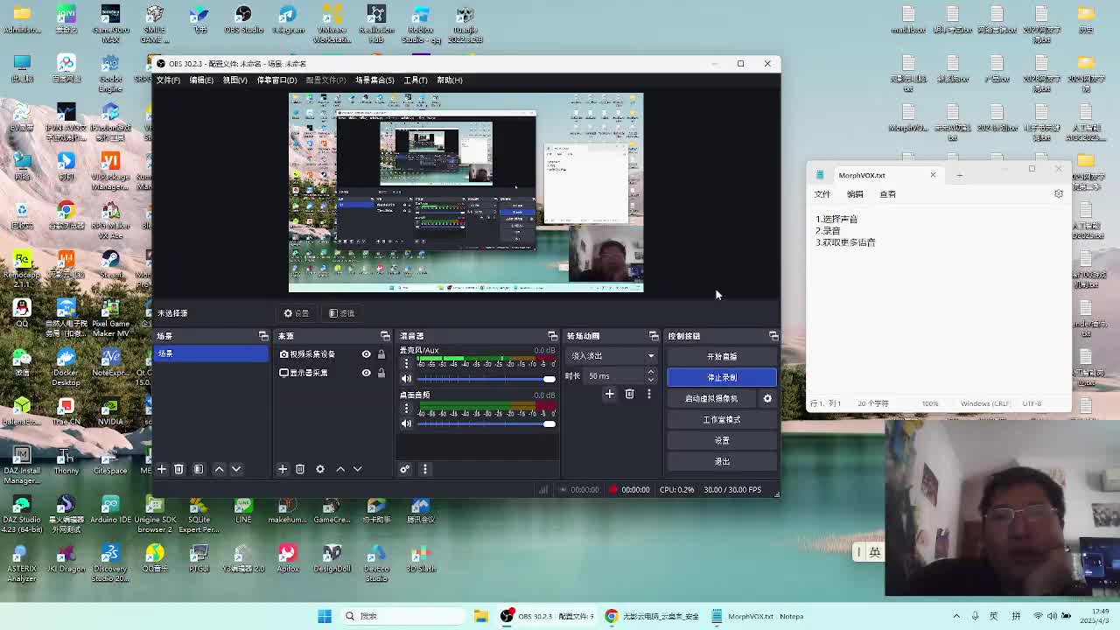
Task: Open 麦克风/Aux three-dot options menu
Action: (x=406, y=363)
